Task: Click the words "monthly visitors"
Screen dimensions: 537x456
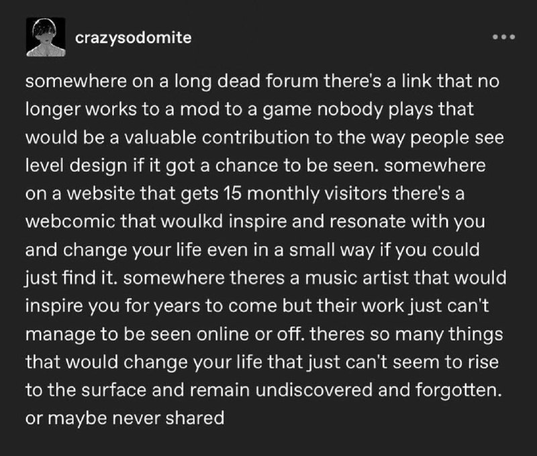Action: pyautogui.click(x=316, y=194)
